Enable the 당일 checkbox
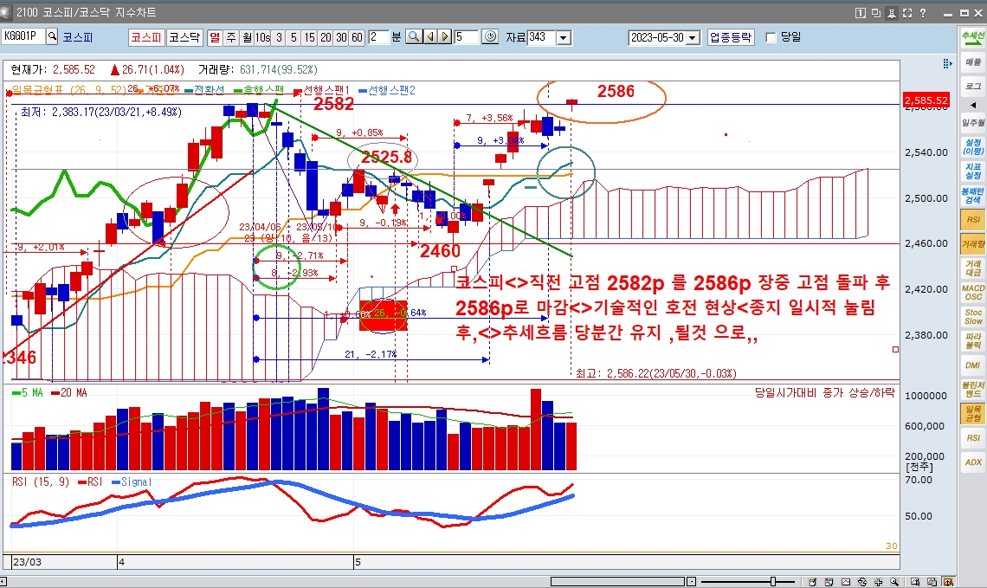This screenshot has height=588, width=987. (771, 37)
